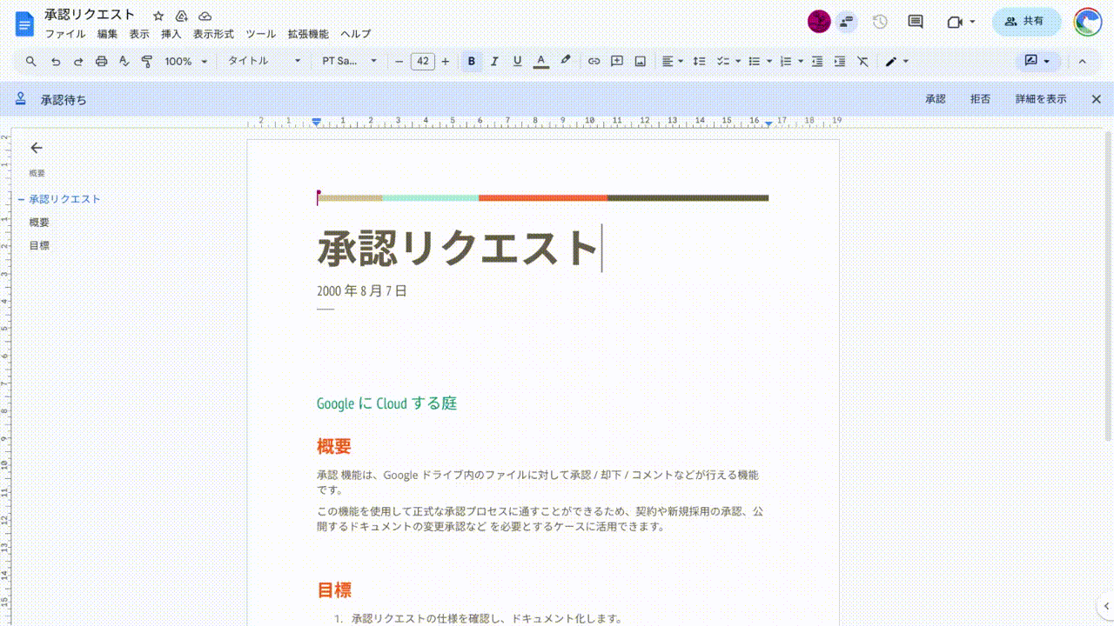Decrease the indent
The width and height of the screenshot is (1114, 626).
[x=816, y=61]
